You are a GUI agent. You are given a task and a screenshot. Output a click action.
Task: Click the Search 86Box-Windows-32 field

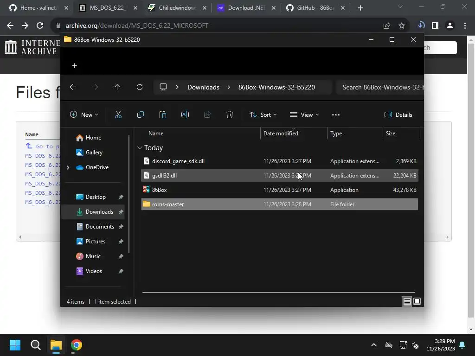[380, 87]
